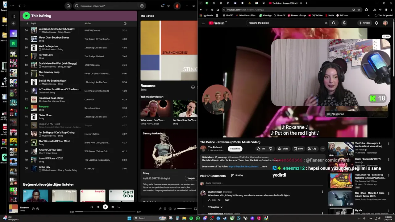Click the Spotify Home icon
This screenshot has width=395, height=222.
(68, 6)
